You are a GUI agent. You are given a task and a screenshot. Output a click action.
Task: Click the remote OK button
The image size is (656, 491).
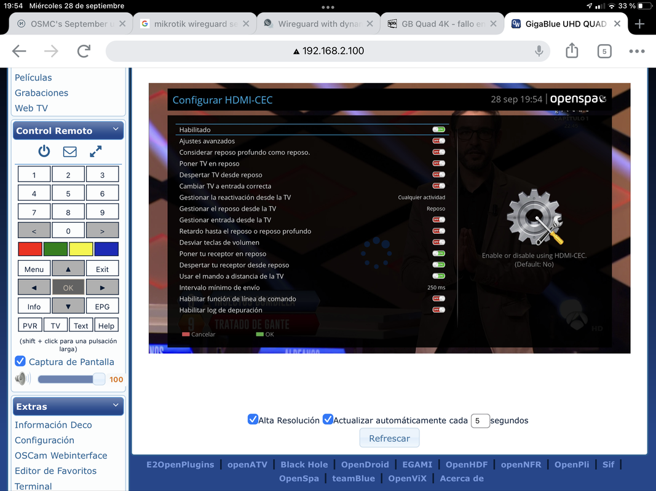tap(68, 288)
